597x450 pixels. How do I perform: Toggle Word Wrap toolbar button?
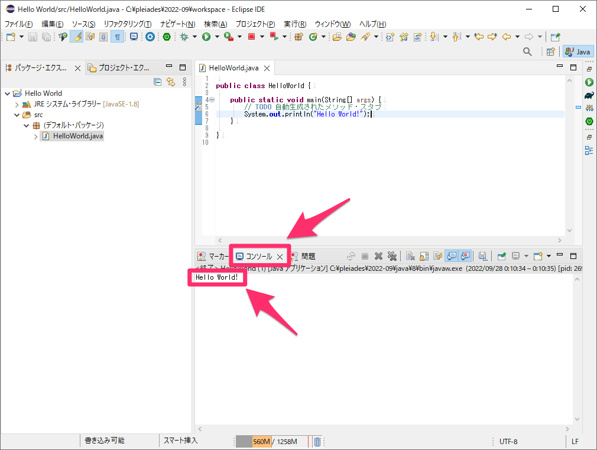point(90,37)
